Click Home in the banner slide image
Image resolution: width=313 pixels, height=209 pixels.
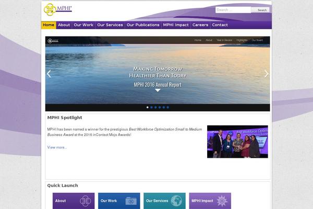tap(198, 40)
